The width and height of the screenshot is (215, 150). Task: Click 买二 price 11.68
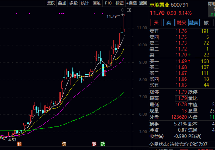tap(181, 67)
